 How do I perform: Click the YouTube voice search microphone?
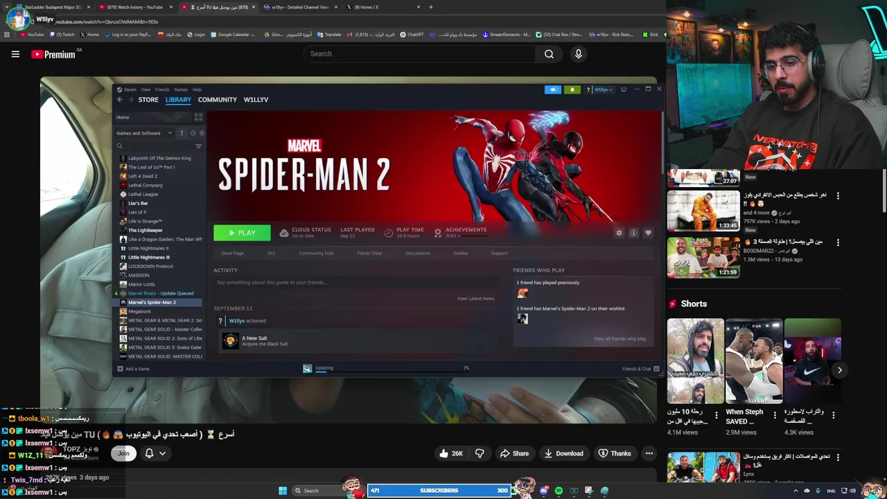pyautogui.click(x=579, y=54)
